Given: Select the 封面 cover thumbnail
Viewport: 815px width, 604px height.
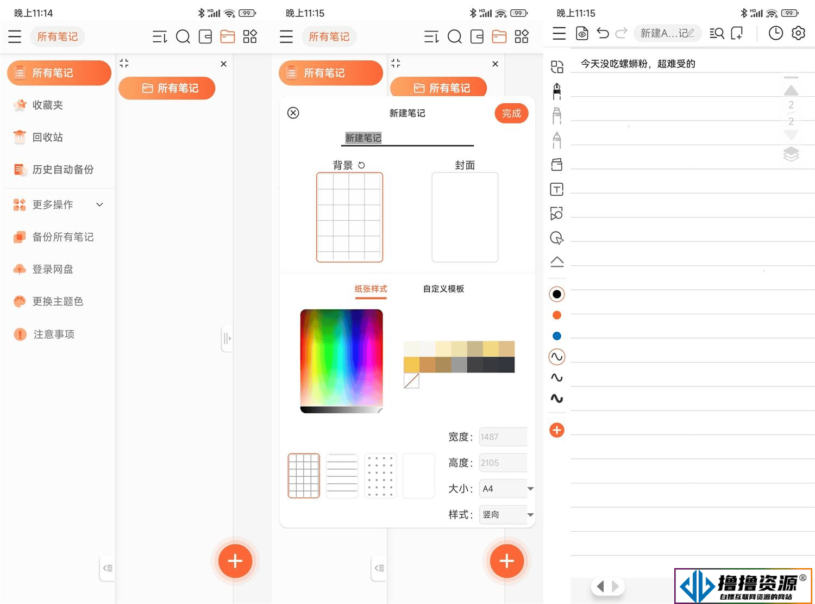Looking at the screenshot, I should coord(465,217).
